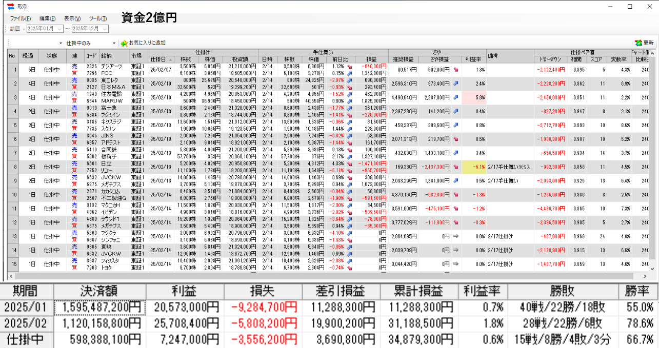Click the 更新 refresh icon
This screenshot has height=348, width=659.
coord(638,43)
